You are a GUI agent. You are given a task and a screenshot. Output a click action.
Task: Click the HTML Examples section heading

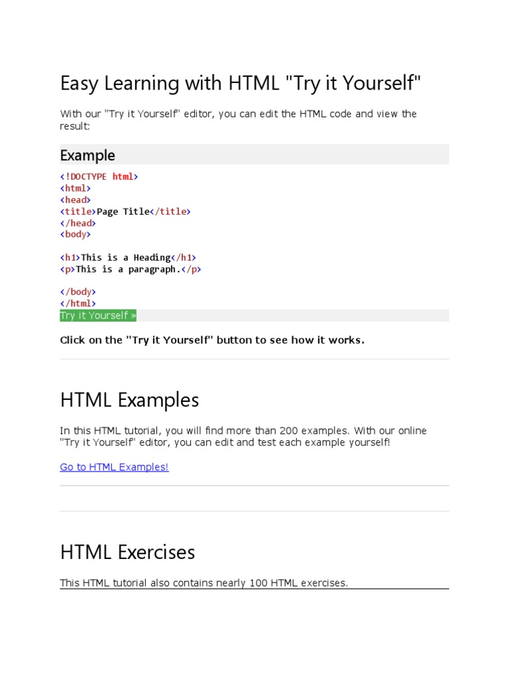pos(129,401)
